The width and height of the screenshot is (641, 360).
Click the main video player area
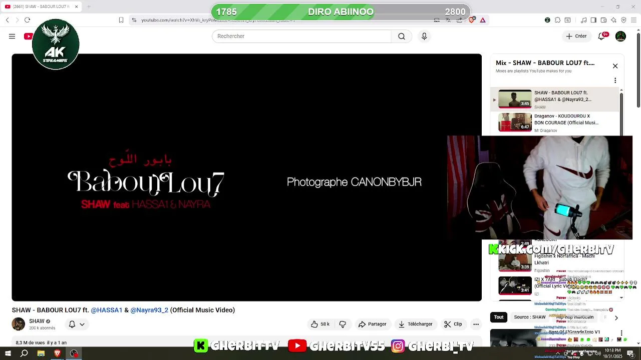246,177
